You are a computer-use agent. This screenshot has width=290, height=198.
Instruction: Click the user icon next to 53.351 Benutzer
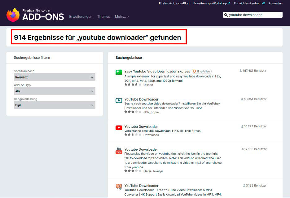tap(242, 99)
